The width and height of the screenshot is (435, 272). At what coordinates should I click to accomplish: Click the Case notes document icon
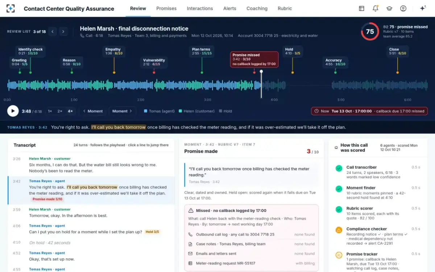click(190, 244)
